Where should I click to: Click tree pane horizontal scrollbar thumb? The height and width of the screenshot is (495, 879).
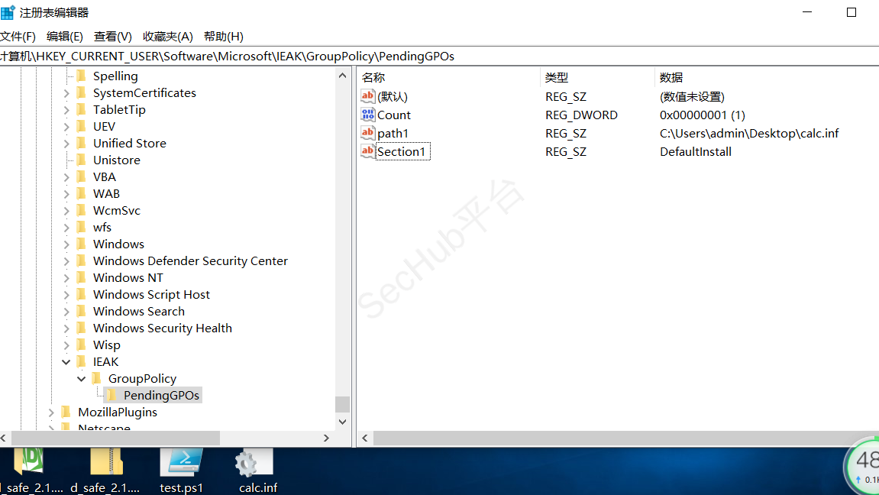[x=115, y=438]
